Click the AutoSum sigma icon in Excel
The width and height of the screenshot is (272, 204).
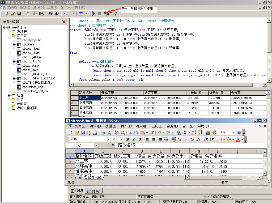[x=185, y=133]
